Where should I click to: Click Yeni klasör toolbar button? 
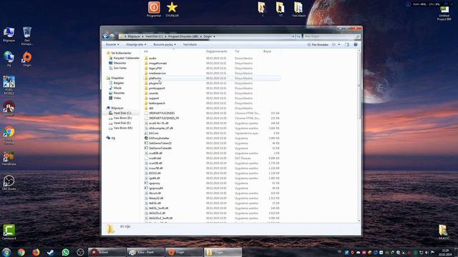pyautogui.click(x=190, y=44)
